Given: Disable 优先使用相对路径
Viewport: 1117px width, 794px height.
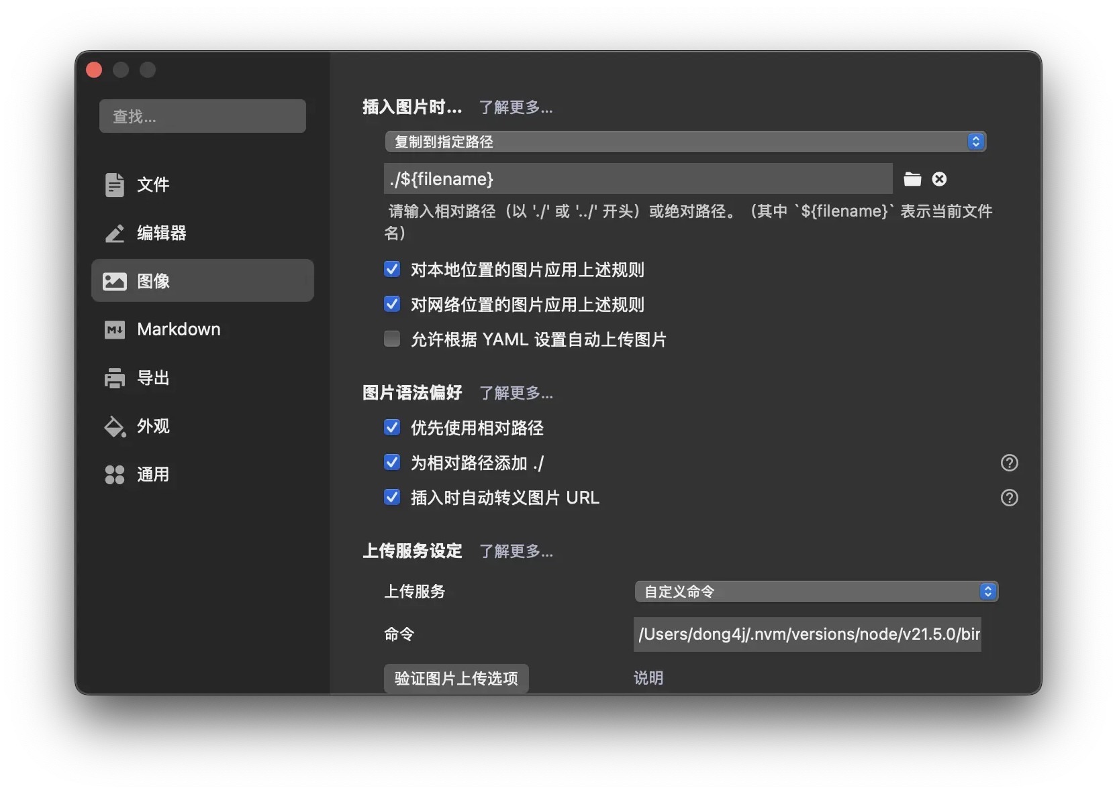Looking at the screenshot, I should coord(392,427).
